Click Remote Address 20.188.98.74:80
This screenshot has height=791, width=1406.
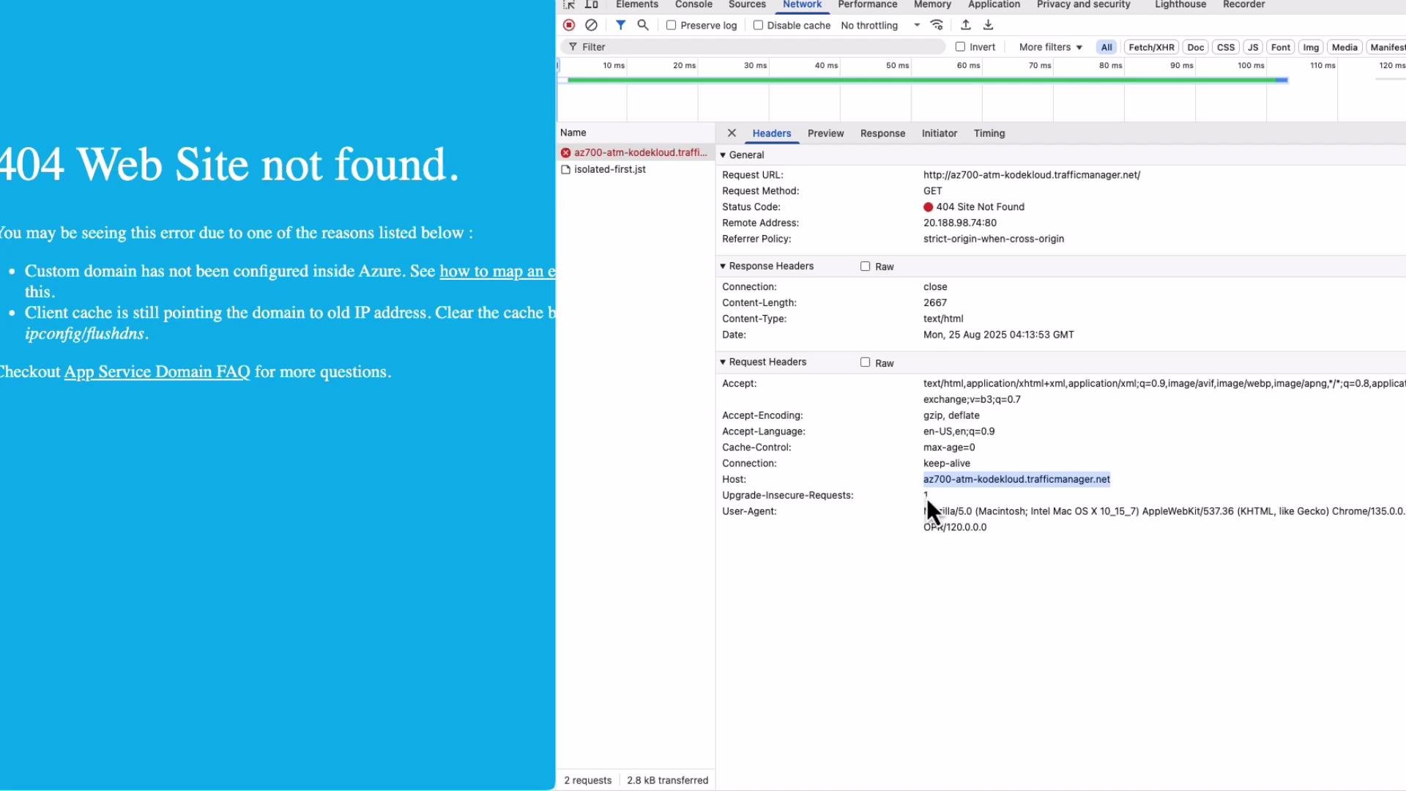pyautogui.click(x=959, y=223)
